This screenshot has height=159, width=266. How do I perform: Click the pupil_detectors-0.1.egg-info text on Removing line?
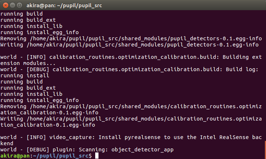(x=216, y=38)
